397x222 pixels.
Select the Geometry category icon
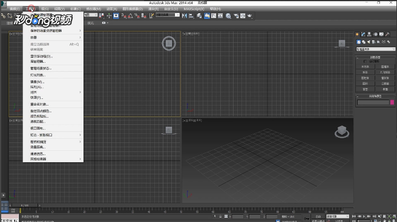tap(359, 42)
